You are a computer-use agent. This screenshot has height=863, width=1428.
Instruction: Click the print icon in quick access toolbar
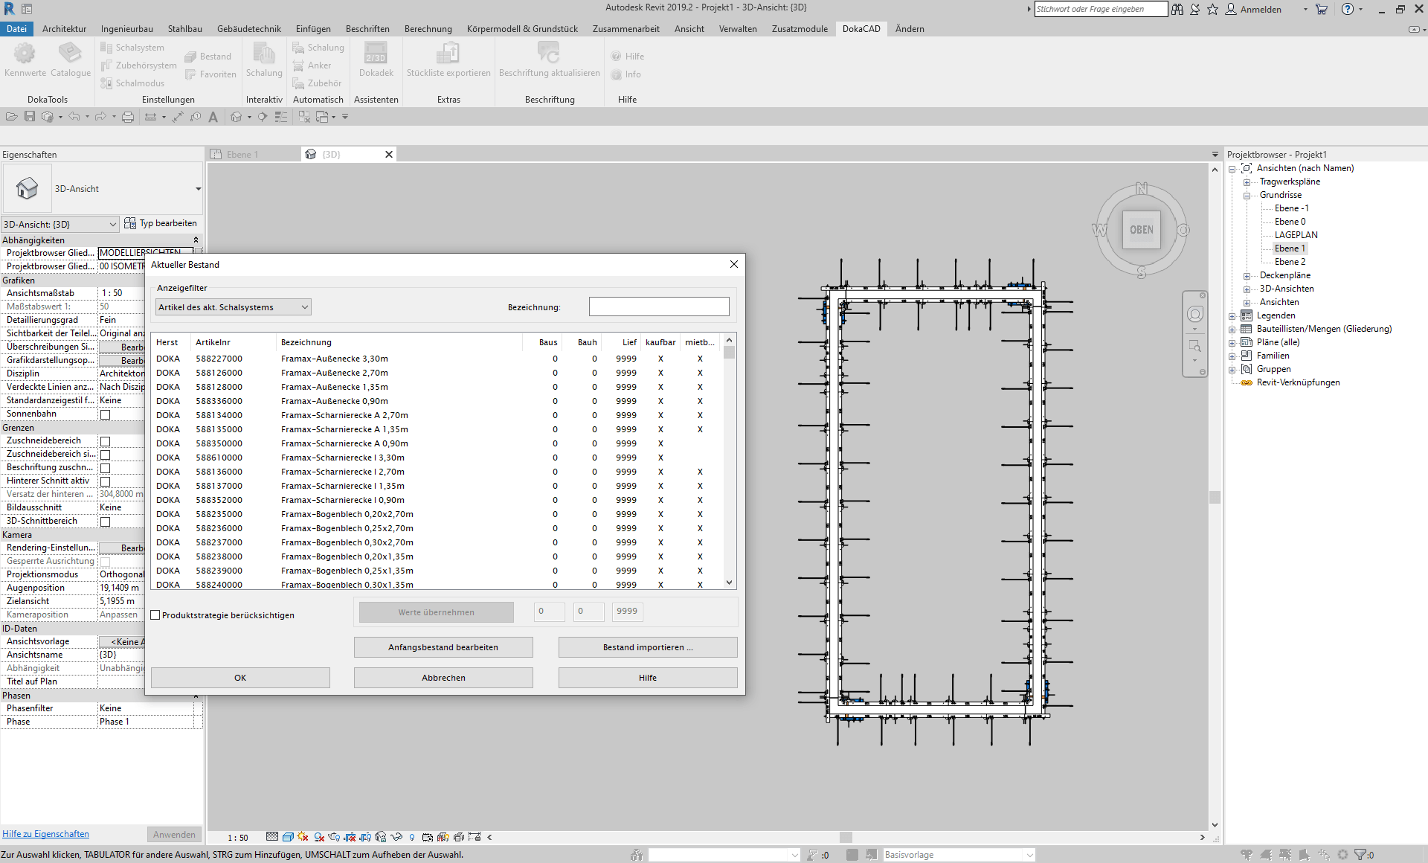click(x=128, y=117)
